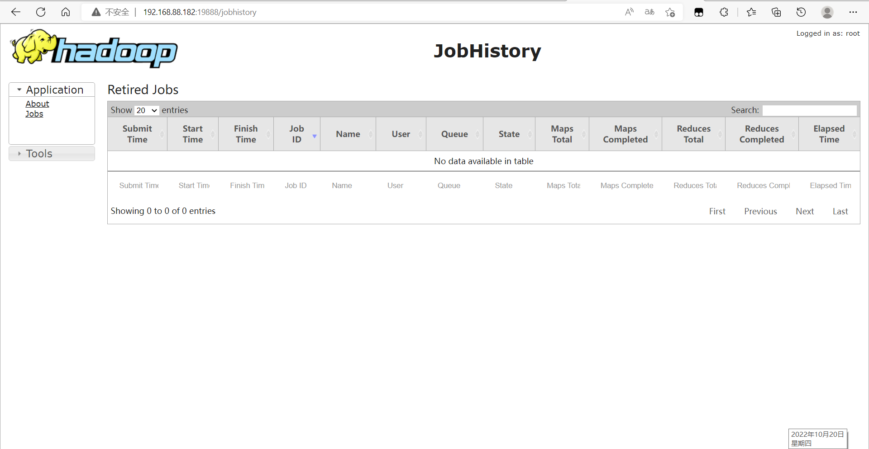Click the User footer filter field
This screenshot has width=869, height=449.
[401, 185]
